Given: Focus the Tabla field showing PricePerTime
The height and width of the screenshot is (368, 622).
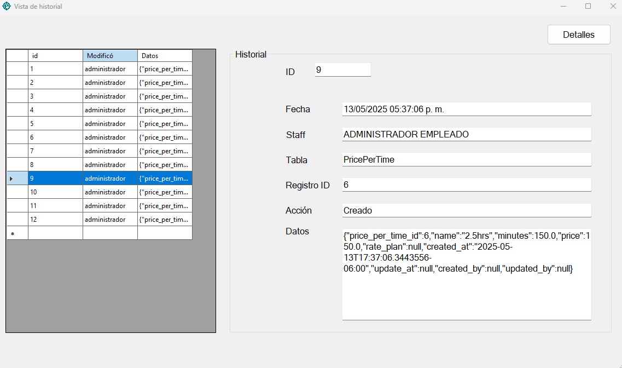Looking at the screenshot, I should tap(466, 159).
